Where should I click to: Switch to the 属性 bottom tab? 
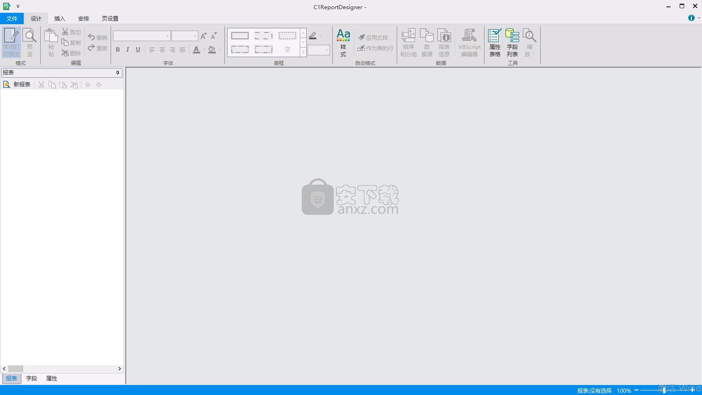click(52, 379)
